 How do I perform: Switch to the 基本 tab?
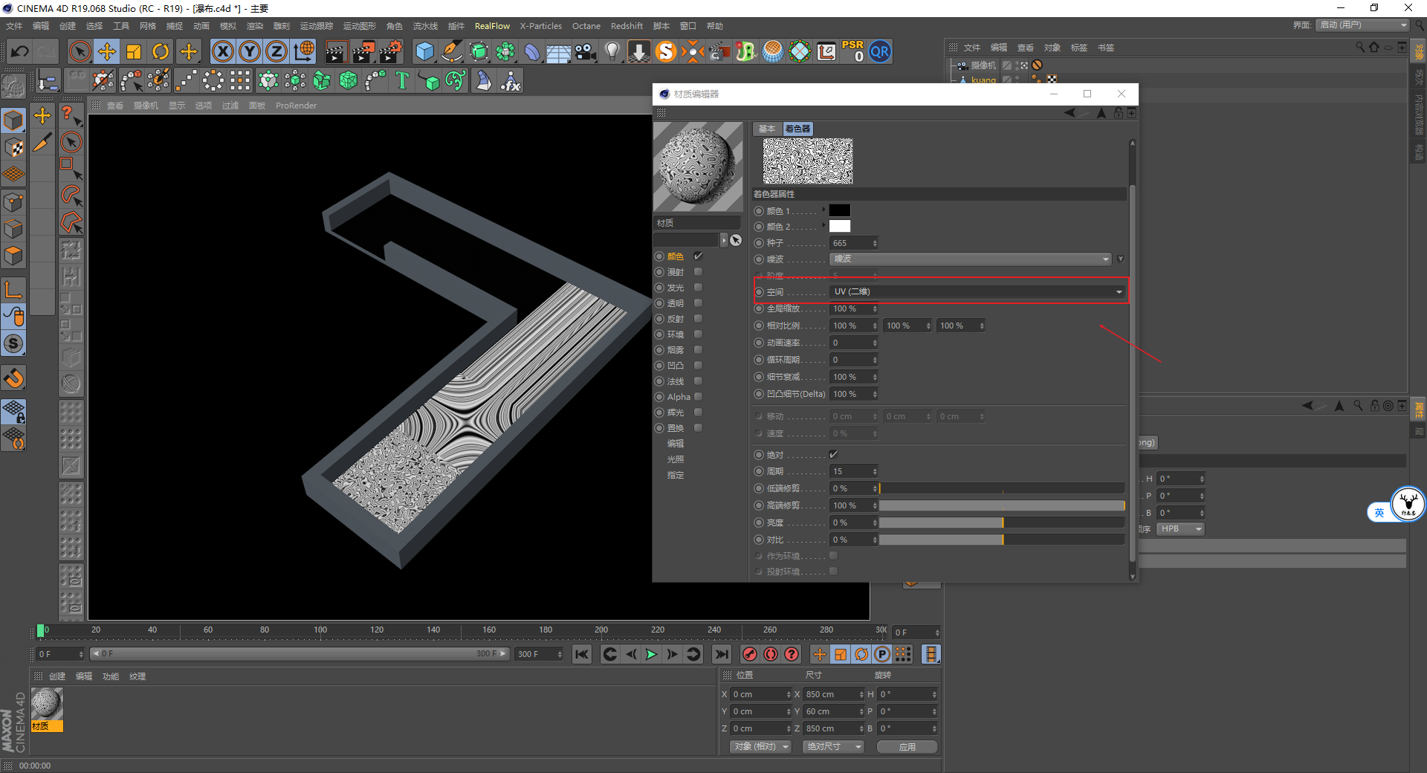(x=767, y=129)
